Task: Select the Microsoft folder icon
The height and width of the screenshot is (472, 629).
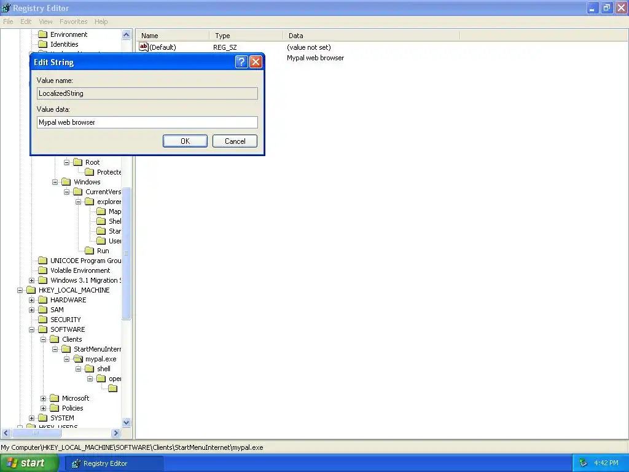Action: 55,398
